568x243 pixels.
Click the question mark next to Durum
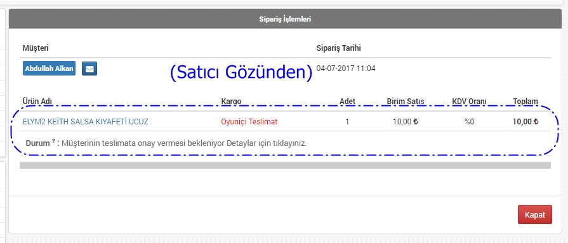[53, 141]
